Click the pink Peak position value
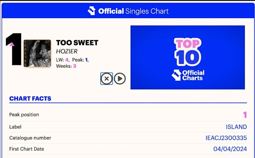Image resolution: width=255 pixels, height=158 pixels. coord(245,115)
